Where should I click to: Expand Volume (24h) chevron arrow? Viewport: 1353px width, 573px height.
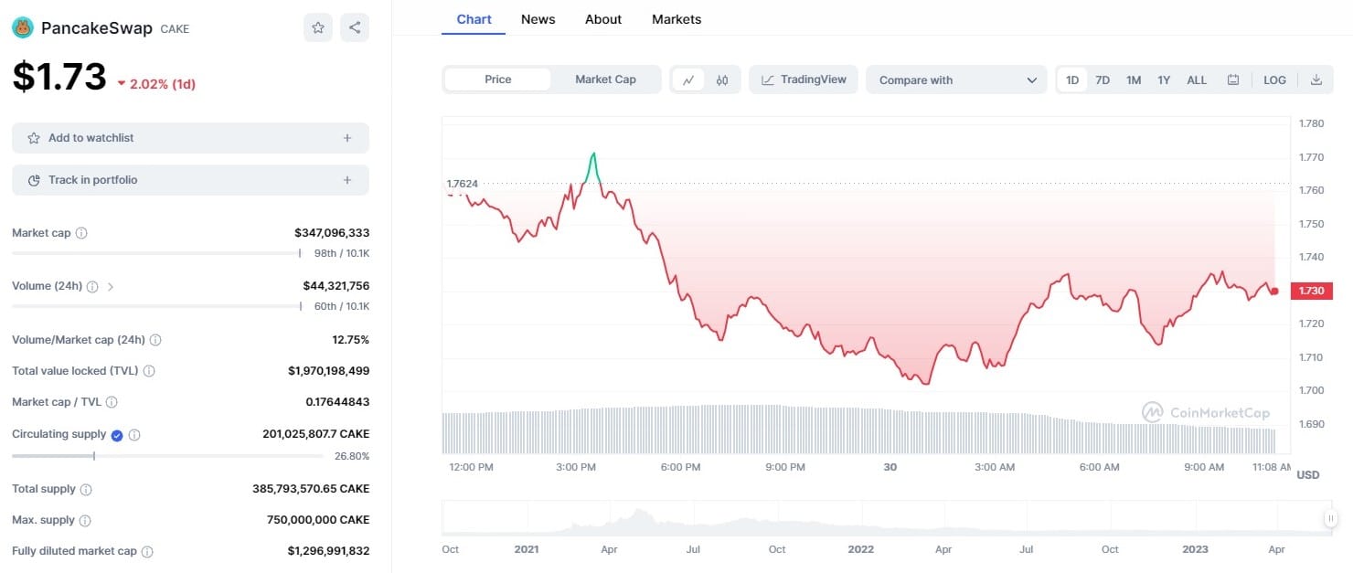click(111, 287)
